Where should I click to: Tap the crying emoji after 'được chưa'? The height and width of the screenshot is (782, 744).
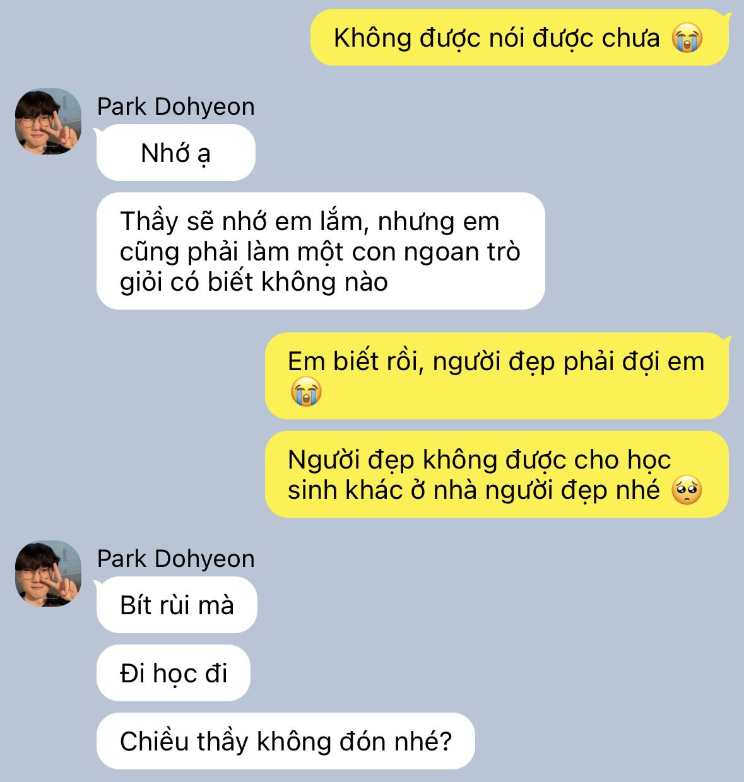point(687,38)
